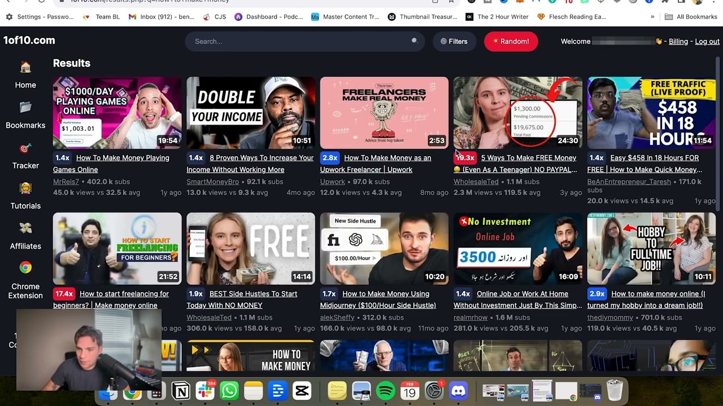Image resolution: width=723 pixels, height=406 pixels.
Task: Open the Chrome Extension sidebar icon
Action: coord(25,268)
